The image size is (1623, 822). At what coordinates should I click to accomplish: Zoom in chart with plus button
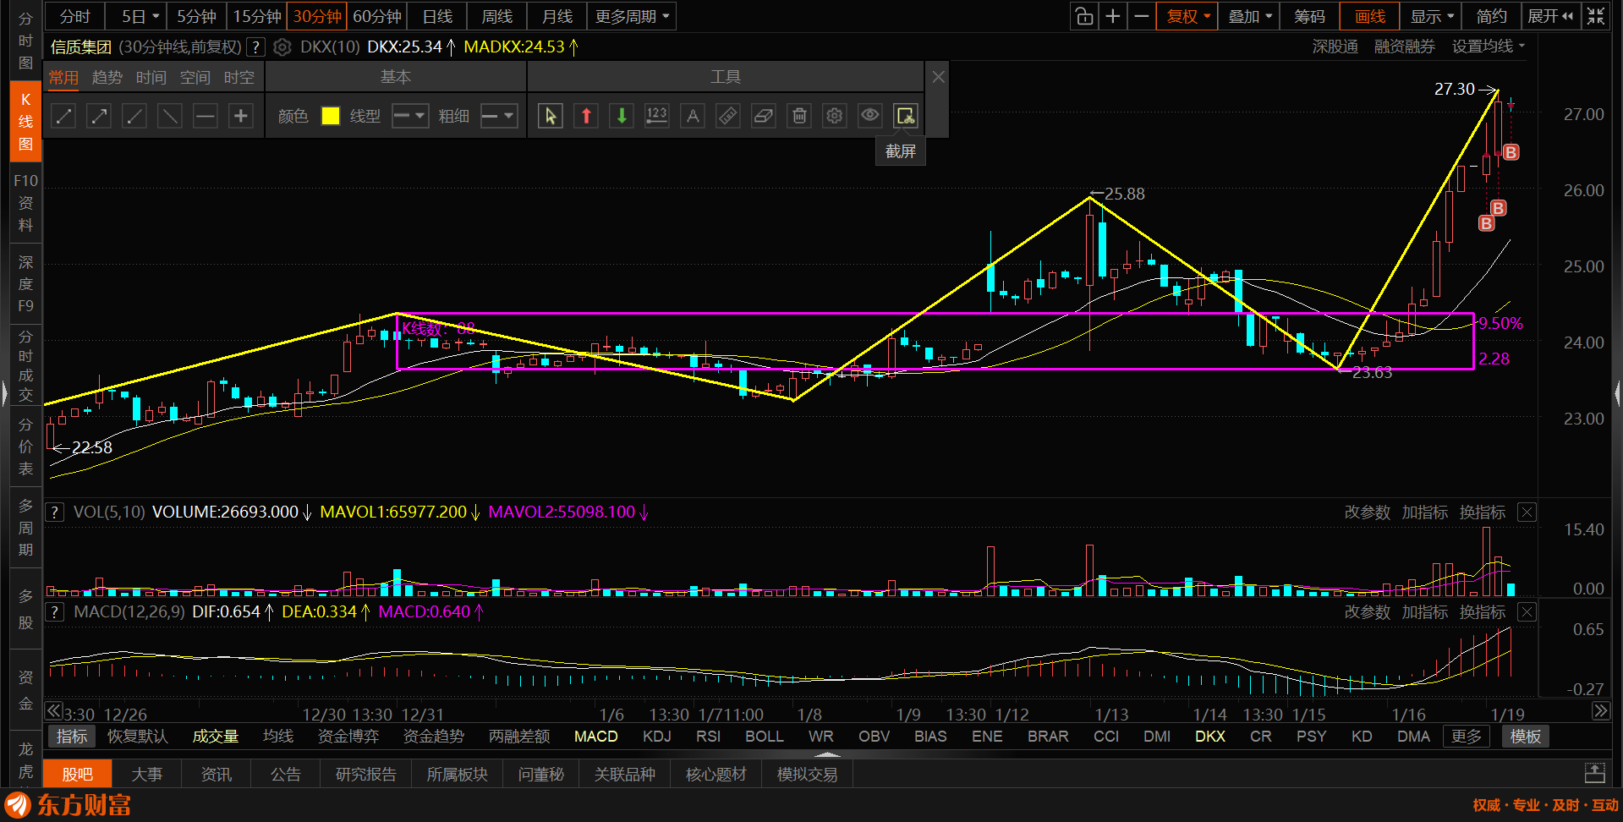(1113, 16)
